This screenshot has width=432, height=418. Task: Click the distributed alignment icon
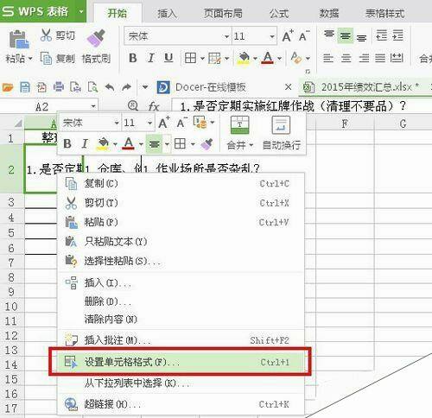397,58
